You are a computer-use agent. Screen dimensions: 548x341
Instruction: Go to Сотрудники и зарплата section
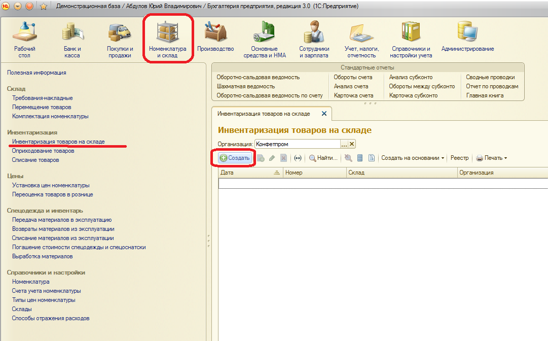(314, 40)
